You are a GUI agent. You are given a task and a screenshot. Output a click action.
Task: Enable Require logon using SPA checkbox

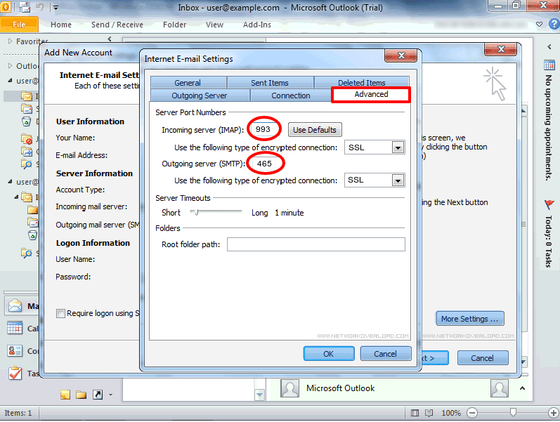[x=61, y=313]
